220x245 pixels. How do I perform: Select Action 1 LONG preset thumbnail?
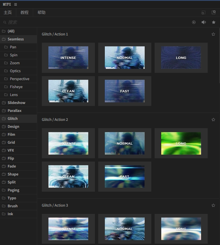coord(181,58)
